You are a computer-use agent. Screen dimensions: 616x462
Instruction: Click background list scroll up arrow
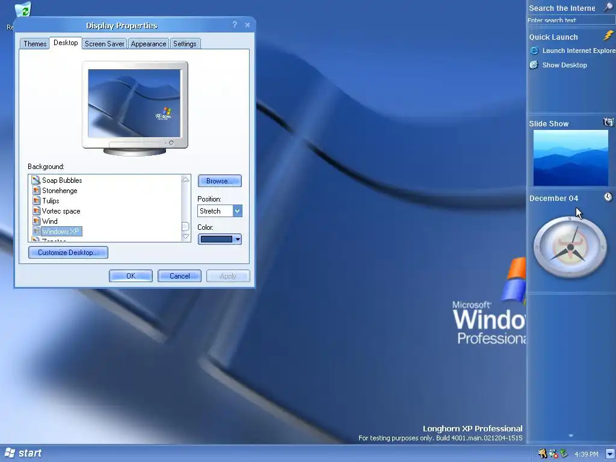tap(186, 179)
